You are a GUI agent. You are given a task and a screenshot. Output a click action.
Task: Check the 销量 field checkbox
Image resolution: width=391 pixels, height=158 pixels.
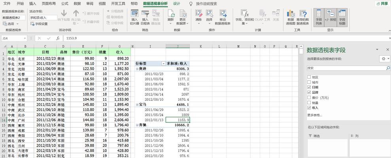[x=309, y=103]
